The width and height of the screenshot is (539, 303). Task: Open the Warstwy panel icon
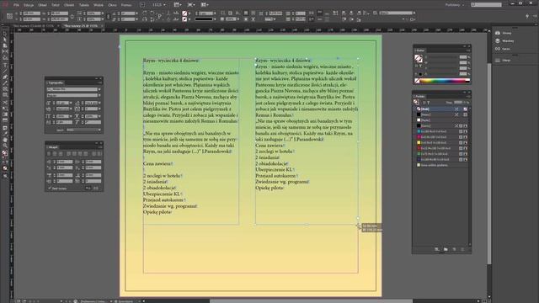pyautogui.click(x=498, y=41)
